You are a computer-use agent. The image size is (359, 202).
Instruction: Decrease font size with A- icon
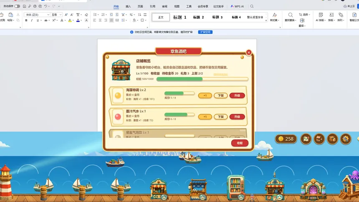coord(72,15)
